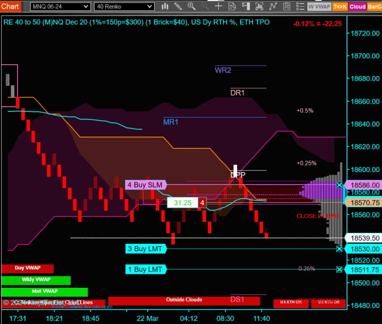
Task: Click the Mnt VWAP green status box
Action: tap(45, 292)
